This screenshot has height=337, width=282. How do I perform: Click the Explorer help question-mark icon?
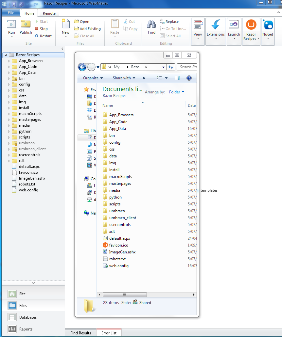tap(189, 78)
